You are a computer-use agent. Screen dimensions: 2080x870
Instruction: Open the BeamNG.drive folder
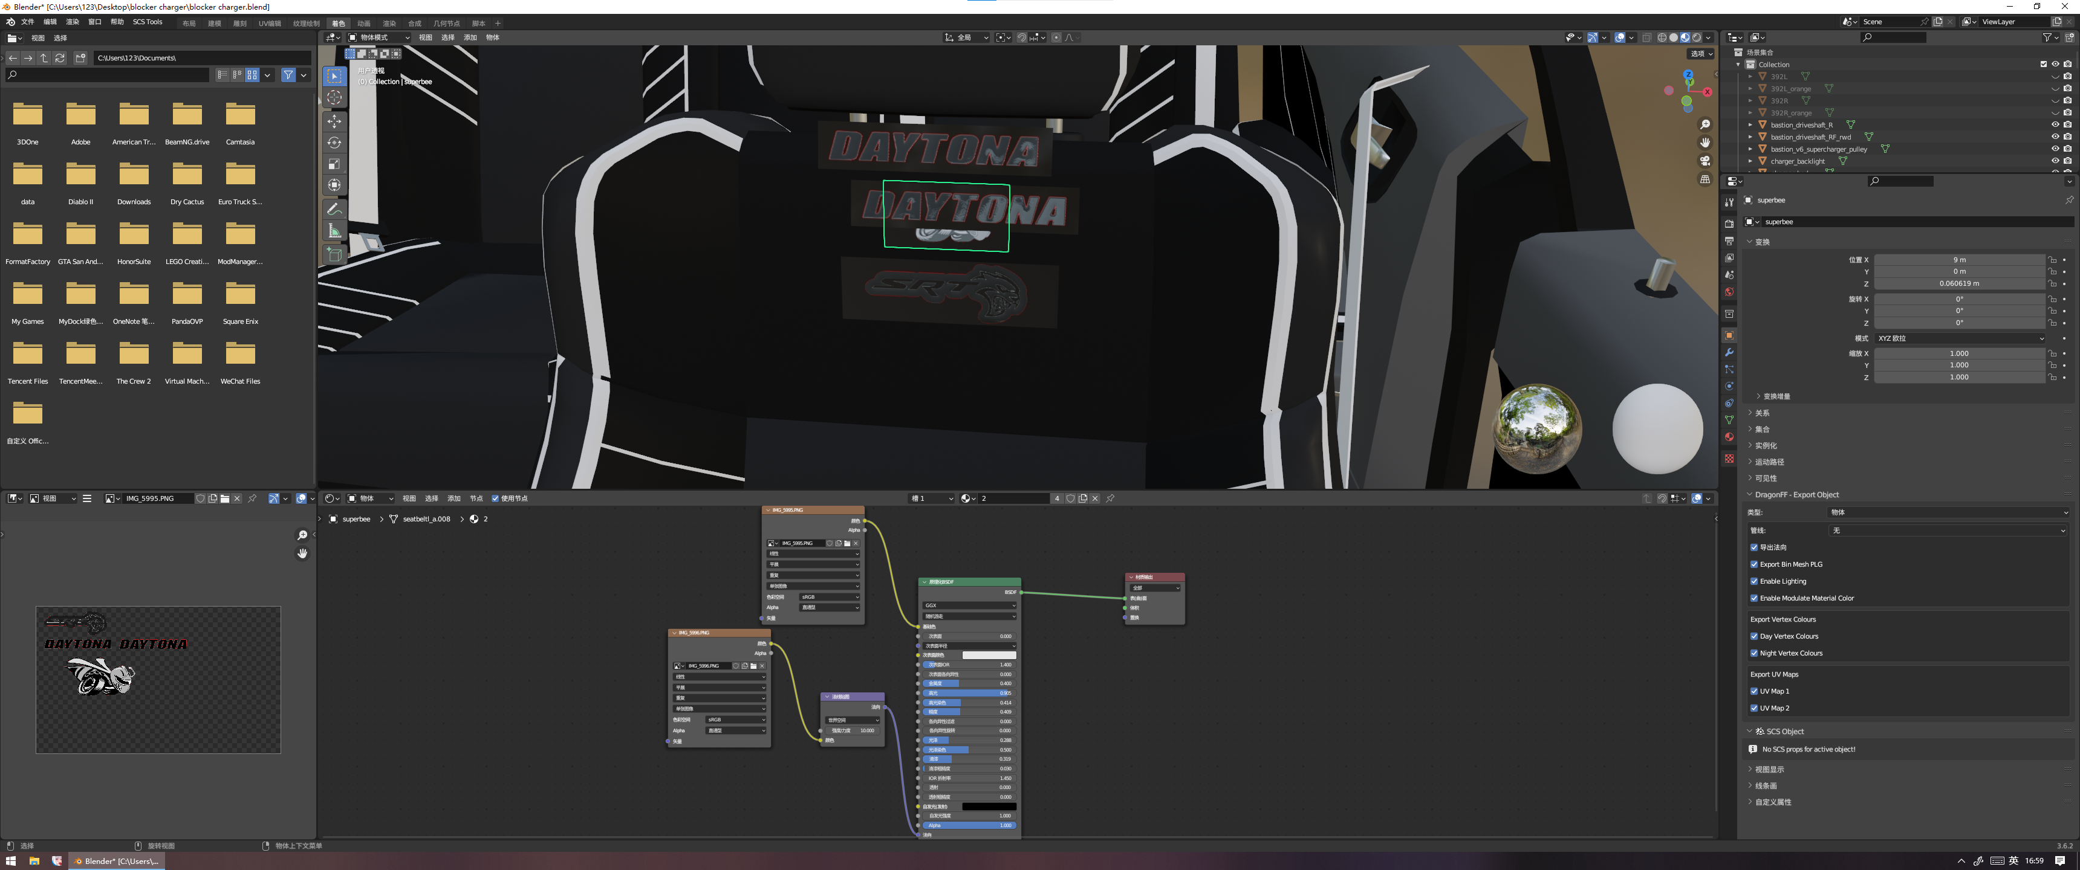coord(187,124)
